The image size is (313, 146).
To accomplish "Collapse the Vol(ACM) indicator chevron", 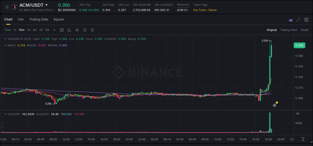I will (x=5, y=114).
